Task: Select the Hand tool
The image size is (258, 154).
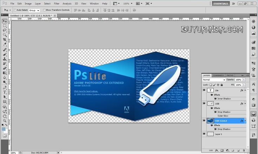Action: [5, 116]
